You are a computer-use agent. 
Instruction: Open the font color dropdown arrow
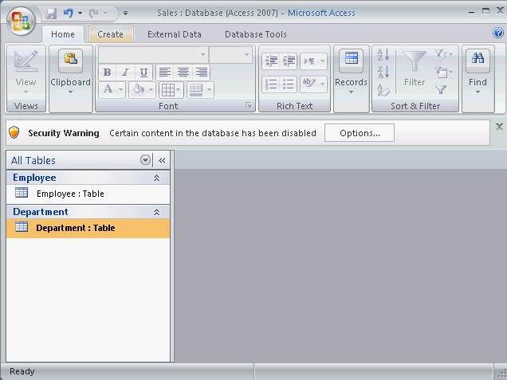point(120,89)
